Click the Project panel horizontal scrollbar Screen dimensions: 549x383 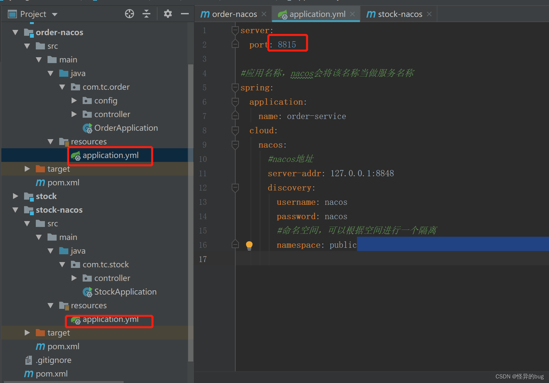(63, 382)
